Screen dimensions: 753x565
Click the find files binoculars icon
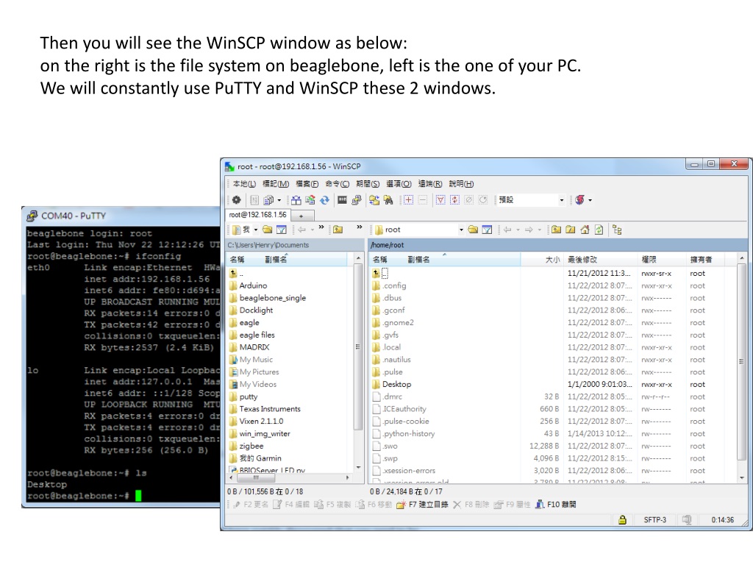pos(388,200)
